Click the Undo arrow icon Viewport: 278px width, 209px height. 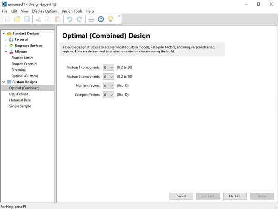pyautogui.click(x=69, y=19)
